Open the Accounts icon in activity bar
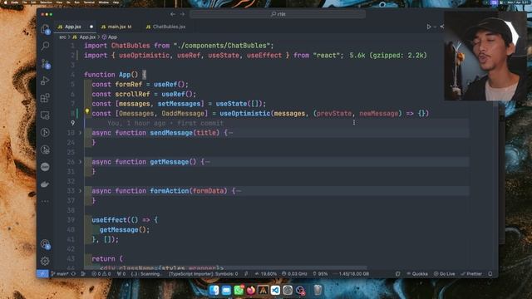The height and width of the screenshot is (299, 532). [x=45, y=244]
